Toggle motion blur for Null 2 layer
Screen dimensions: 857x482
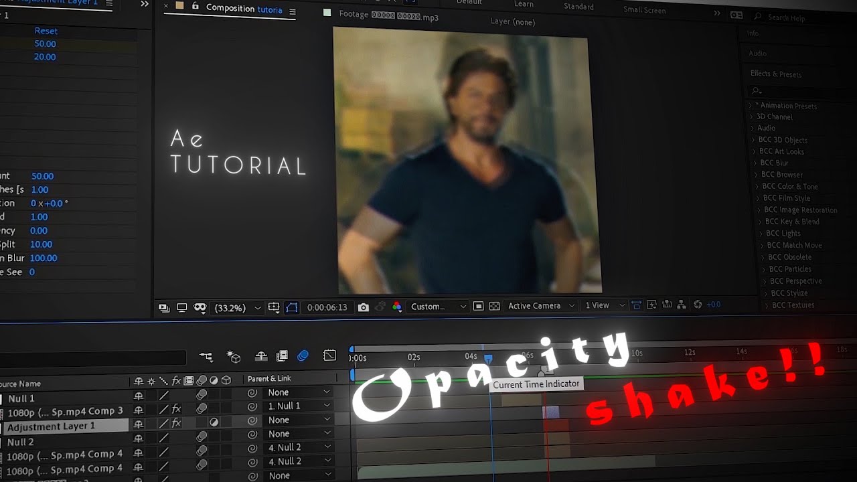pos(202,438)
